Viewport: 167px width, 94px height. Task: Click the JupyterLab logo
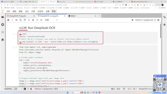point(3,11)
